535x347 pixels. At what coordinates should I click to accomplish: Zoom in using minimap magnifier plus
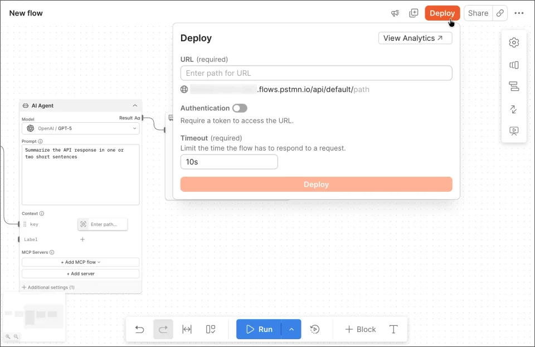[8, 337]
